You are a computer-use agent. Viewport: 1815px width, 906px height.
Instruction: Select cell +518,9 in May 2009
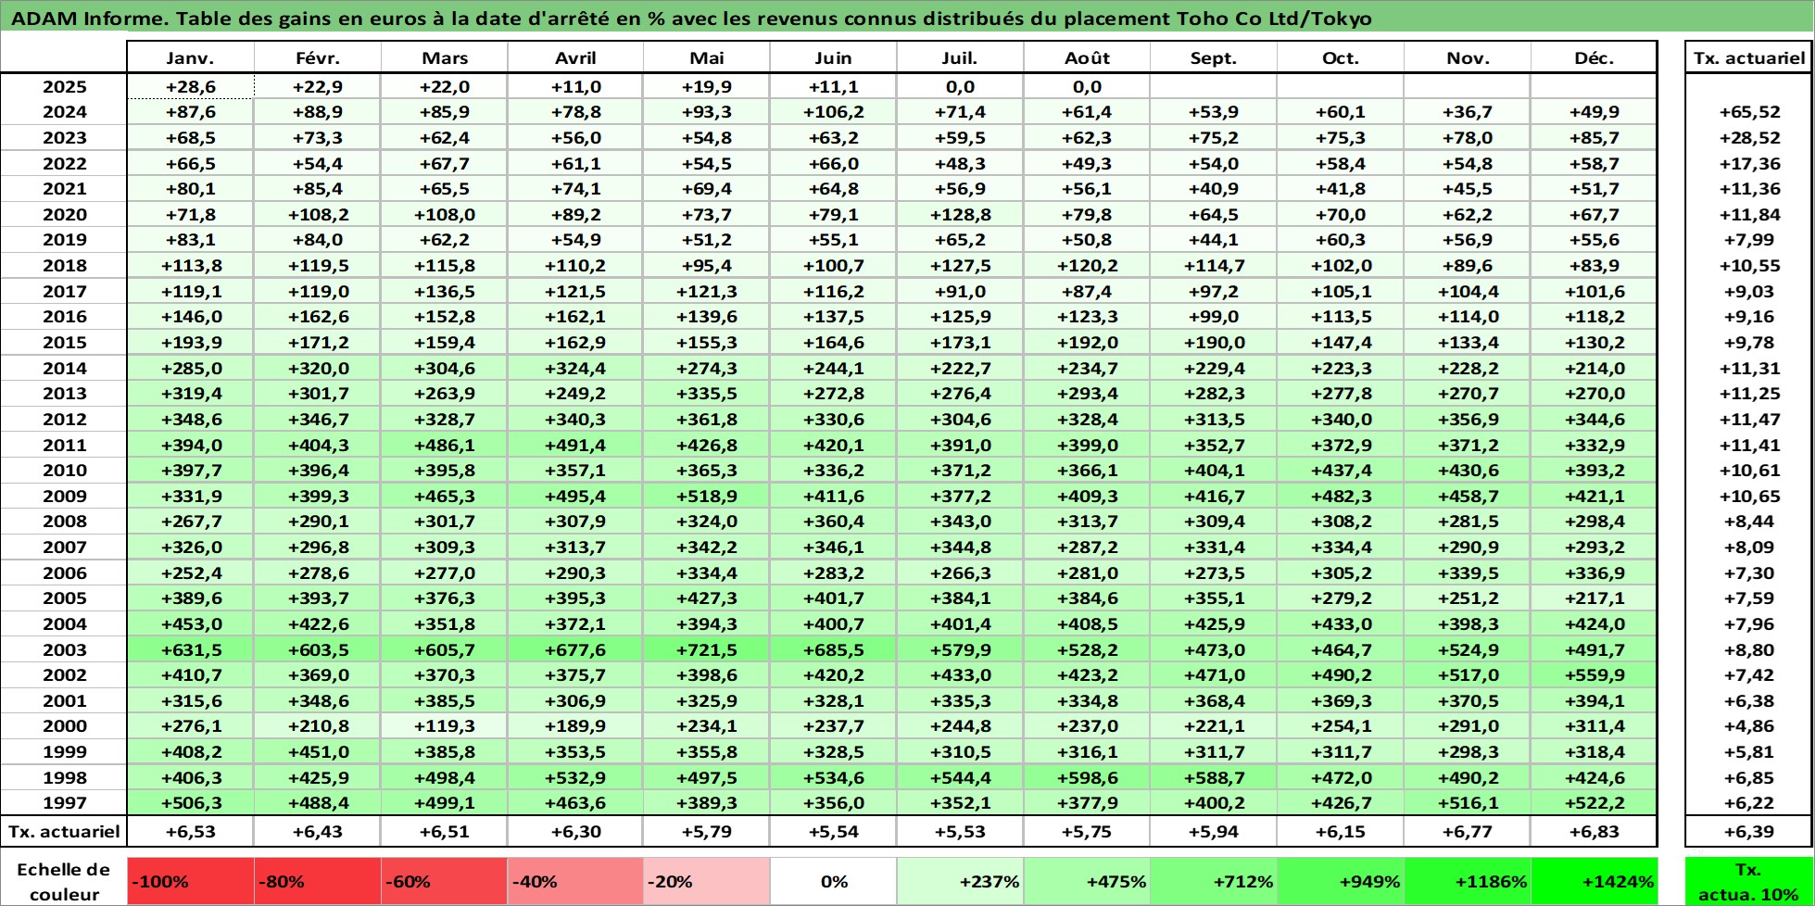point(707,496)
